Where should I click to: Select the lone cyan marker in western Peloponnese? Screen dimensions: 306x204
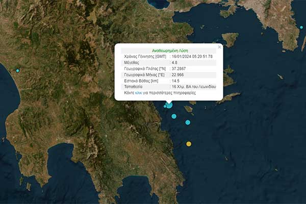(18, 70)
